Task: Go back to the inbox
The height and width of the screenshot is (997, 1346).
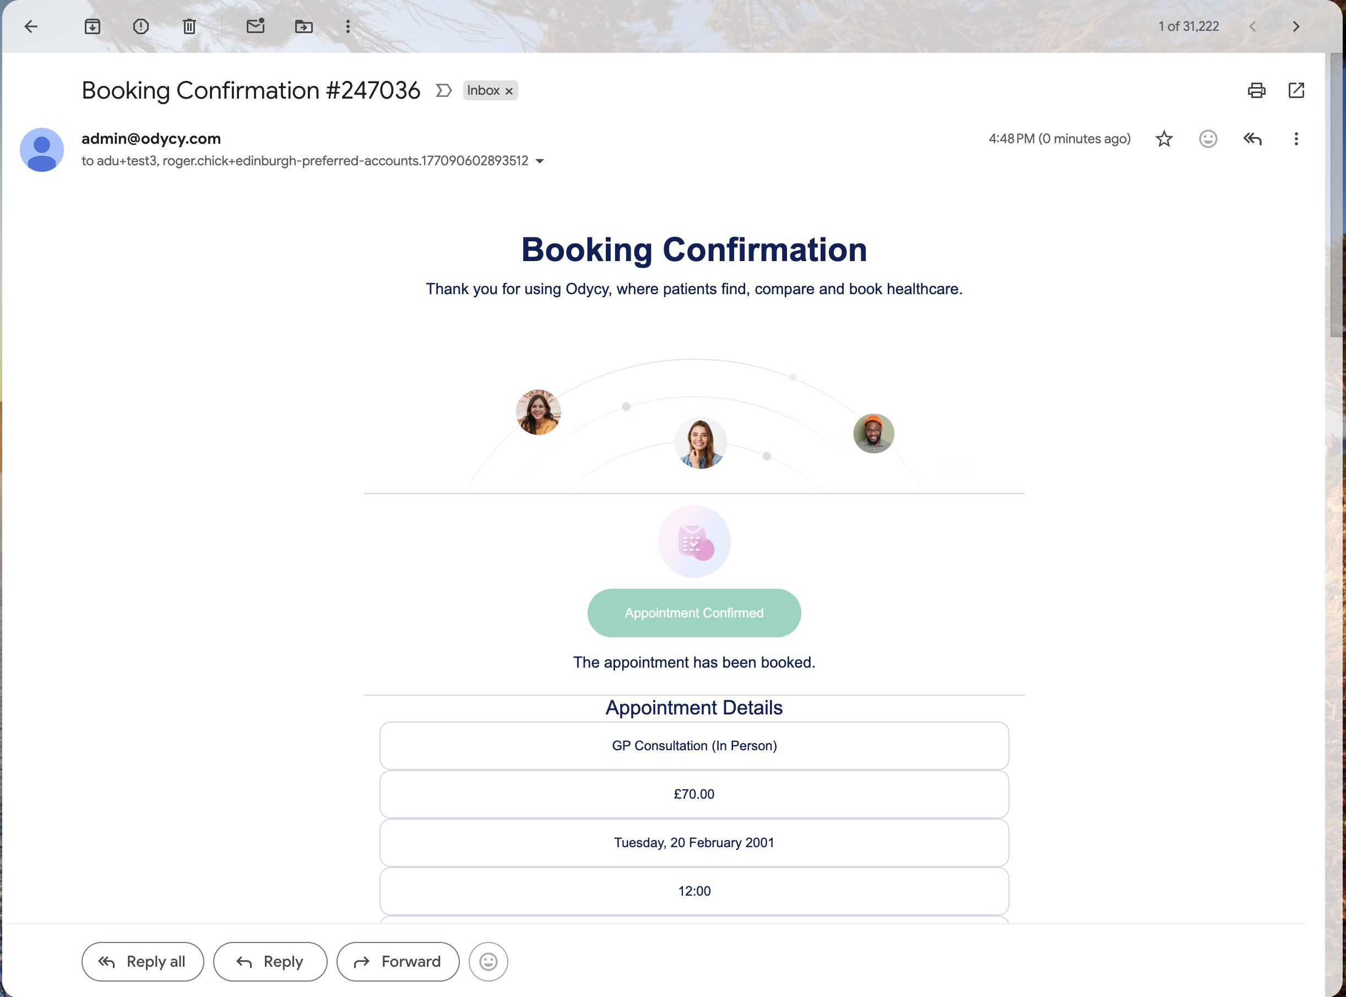Action: [31, 26]
